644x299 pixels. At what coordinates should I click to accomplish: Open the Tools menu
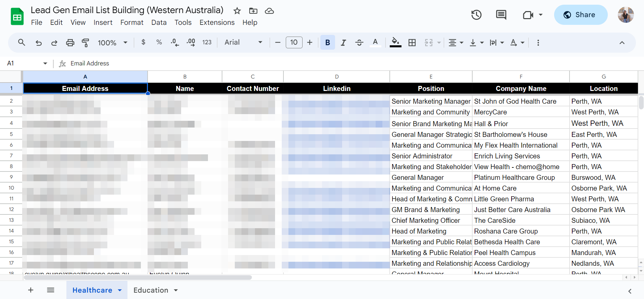183,22
